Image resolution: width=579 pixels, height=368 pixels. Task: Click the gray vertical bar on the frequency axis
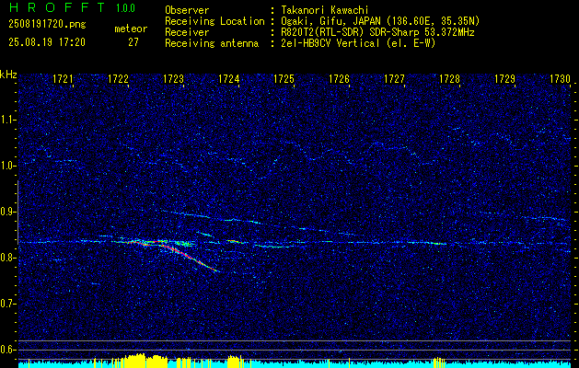[x=17, y=213]
